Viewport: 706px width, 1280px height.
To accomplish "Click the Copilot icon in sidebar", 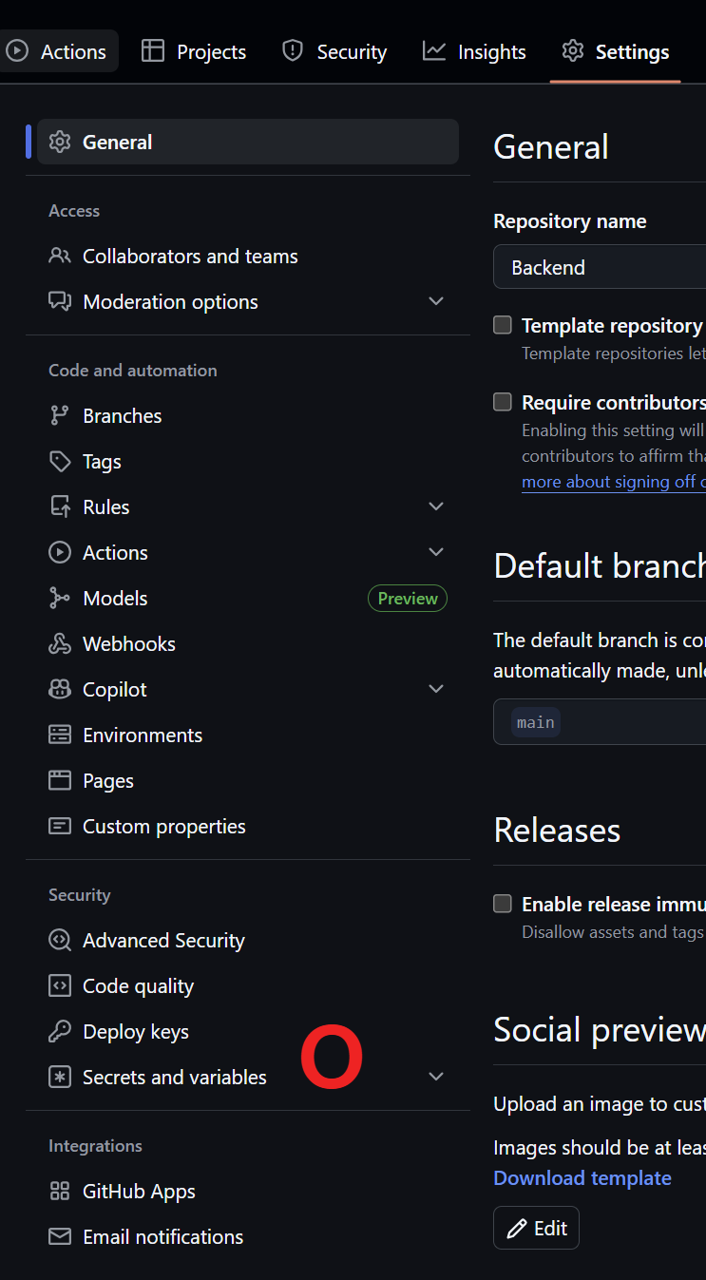I will (x=60, y=690).
